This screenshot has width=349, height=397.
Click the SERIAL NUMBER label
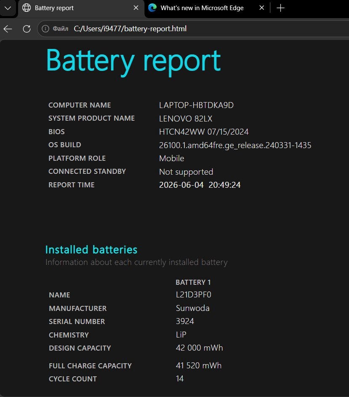(x=77, y=321)
